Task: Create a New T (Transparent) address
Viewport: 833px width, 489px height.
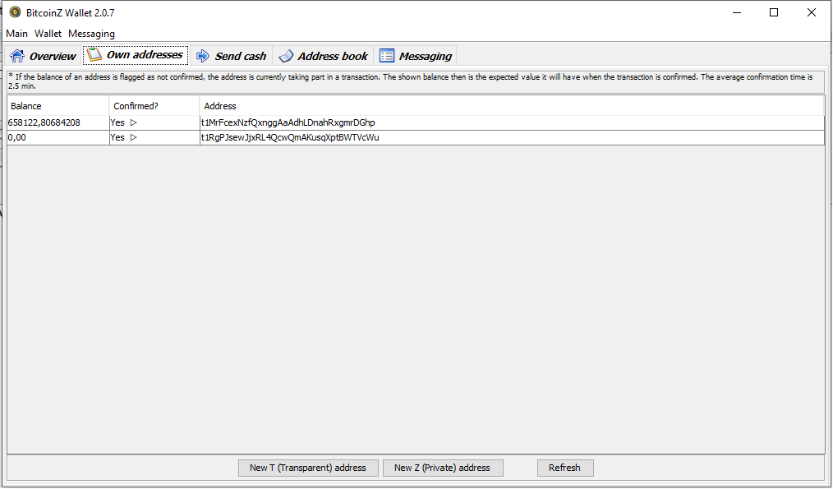Action: (308, 468)
